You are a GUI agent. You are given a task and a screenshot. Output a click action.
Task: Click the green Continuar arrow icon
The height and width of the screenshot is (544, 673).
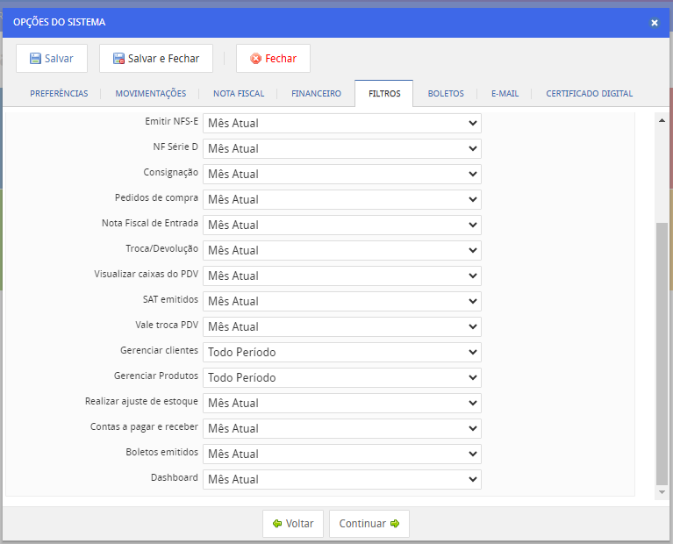[395, 524]
